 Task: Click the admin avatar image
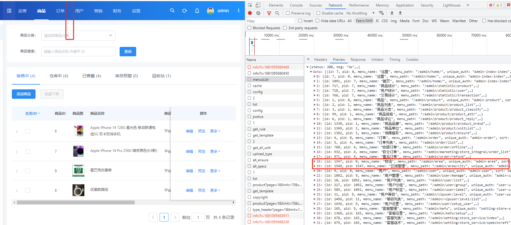(210, 11)
